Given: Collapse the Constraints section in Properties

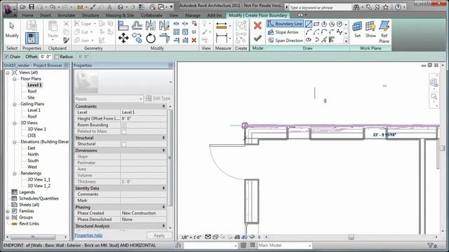Looking at the screenshot, I should coord(163,106).
